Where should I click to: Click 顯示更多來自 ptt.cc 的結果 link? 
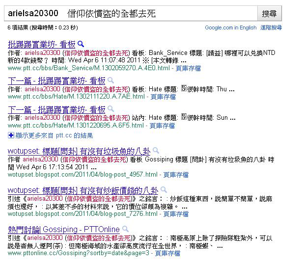click(55, 135)
